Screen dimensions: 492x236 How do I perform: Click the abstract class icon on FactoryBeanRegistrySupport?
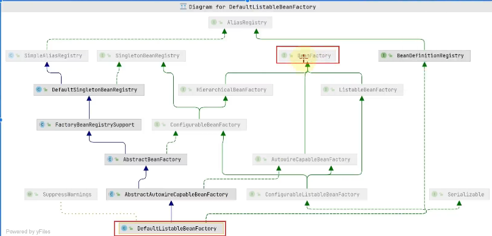coord(41,124)
